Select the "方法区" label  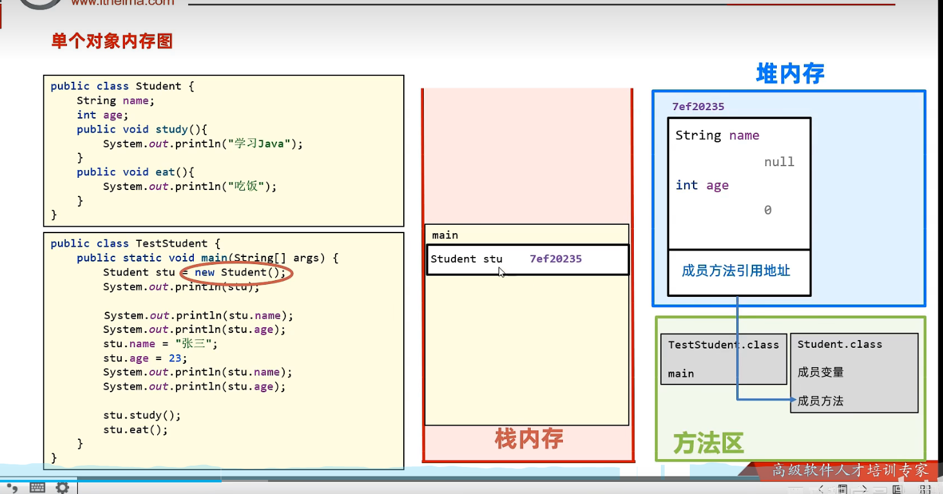708,443
